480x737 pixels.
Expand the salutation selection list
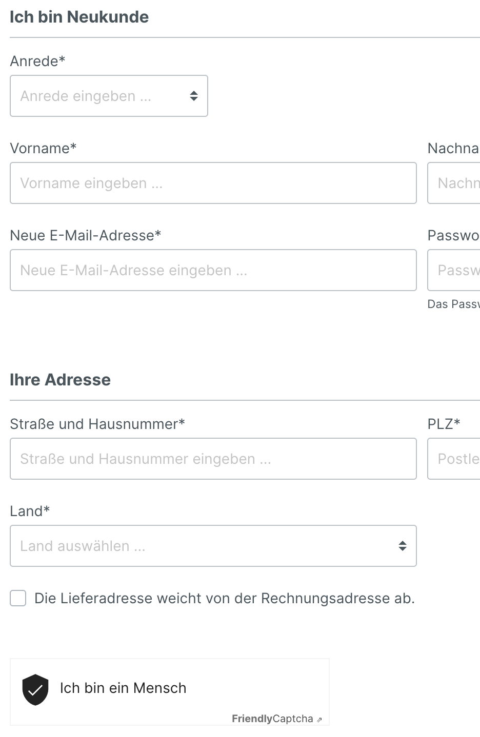(109, 96)
